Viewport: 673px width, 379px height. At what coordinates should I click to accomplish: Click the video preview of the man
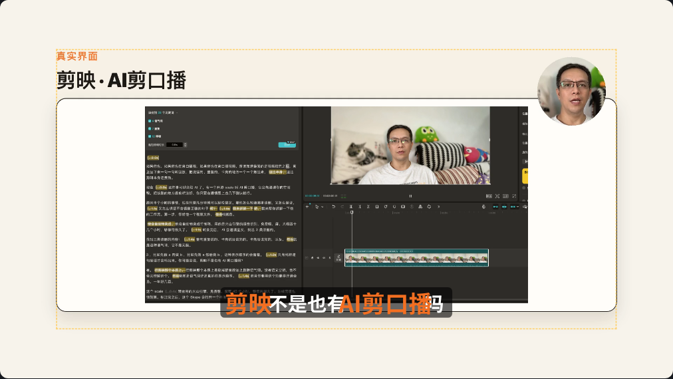coord(410,146)
